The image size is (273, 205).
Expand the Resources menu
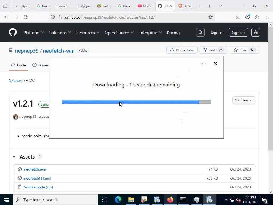pyautogui.click(x=88, y=33)
